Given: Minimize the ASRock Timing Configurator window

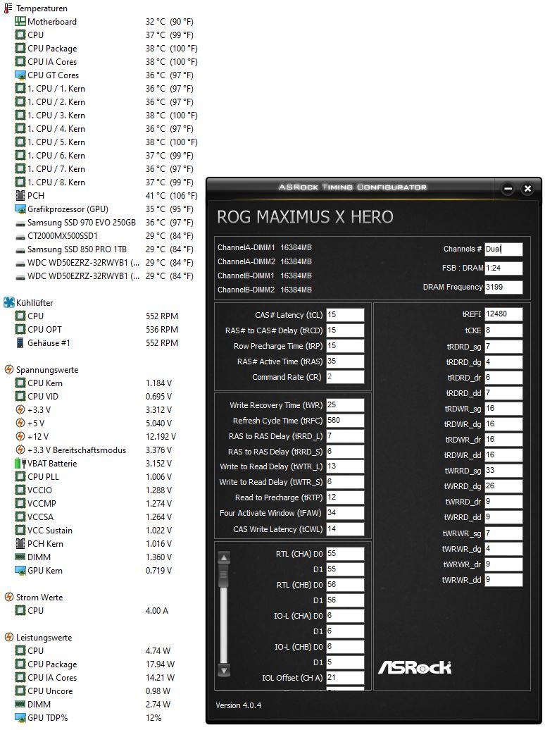Looking at the screenshot, I should [x=508, y=189].
